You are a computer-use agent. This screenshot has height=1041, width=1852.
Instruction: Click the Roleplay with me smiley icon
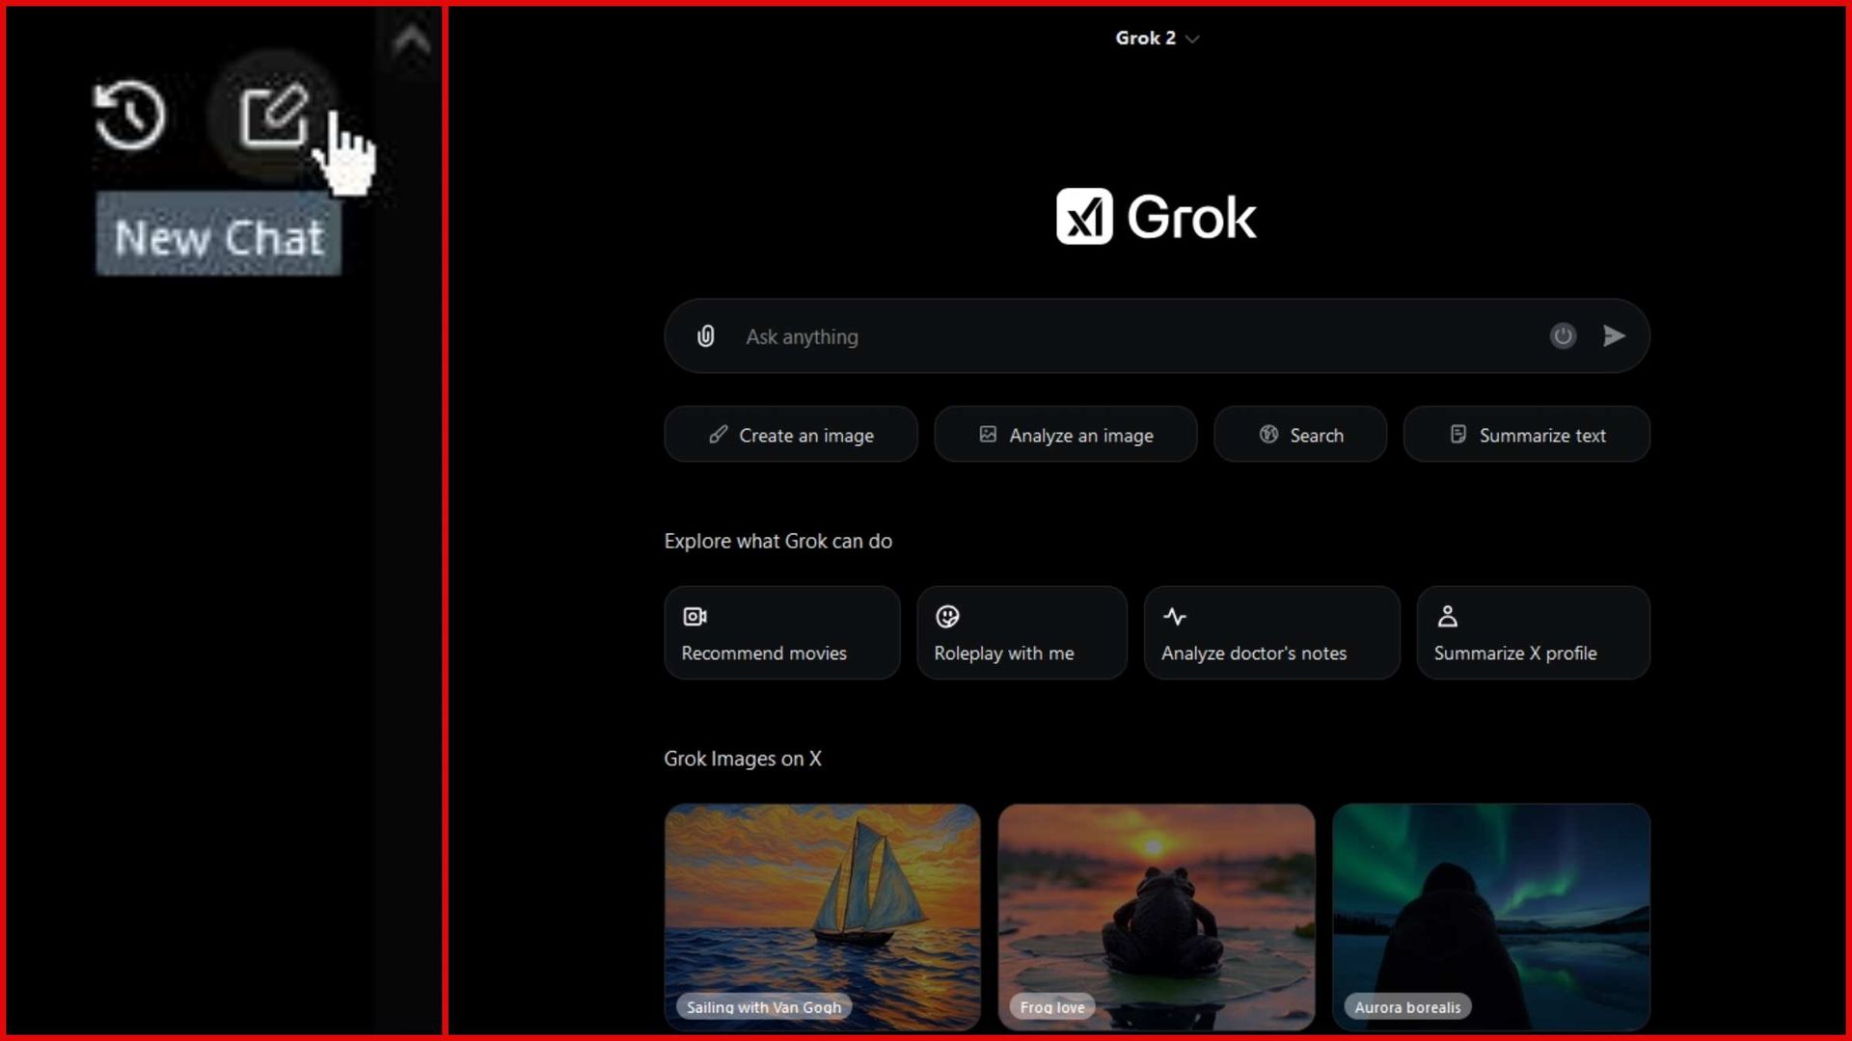[946, 616]
